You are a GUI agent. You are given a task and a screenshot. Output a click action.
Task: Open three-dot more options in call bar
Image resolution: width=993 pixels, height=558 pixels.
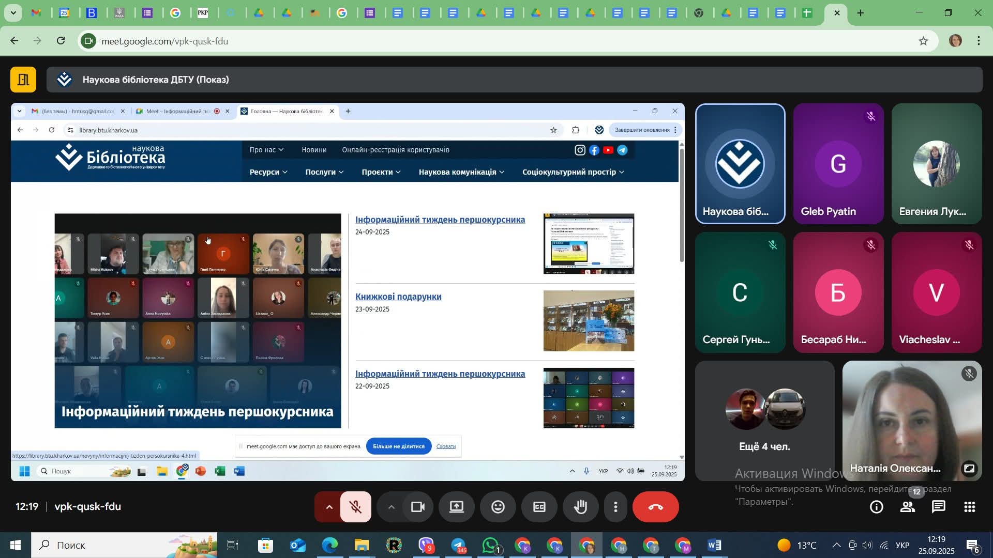tap(615, 507)
